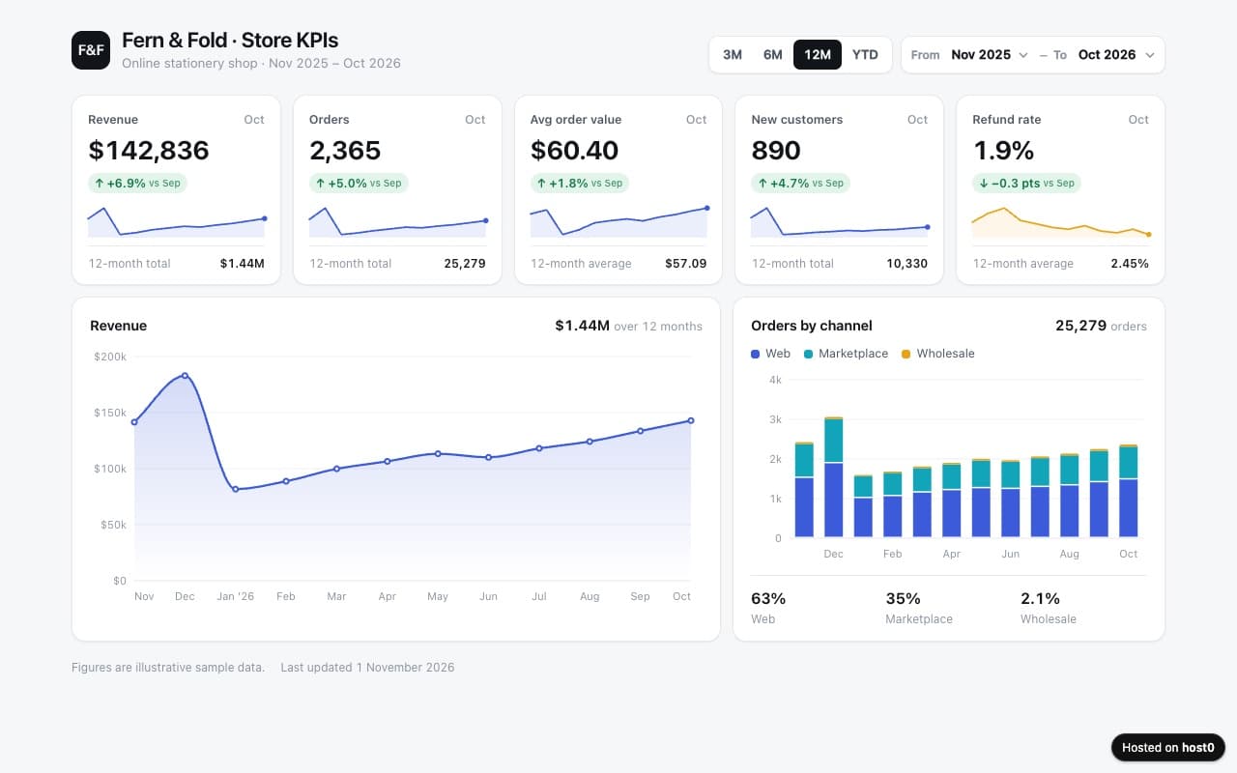Viewport: 1237px width, 773px height.
Task: Click the 10,330 12-month total
Action: 906,264
